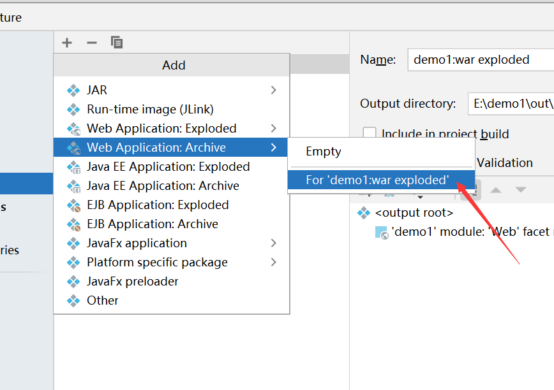This screenshot has height=390, width=554.
Task: Click the plus Add artifact icon
Action: point(67,43)
